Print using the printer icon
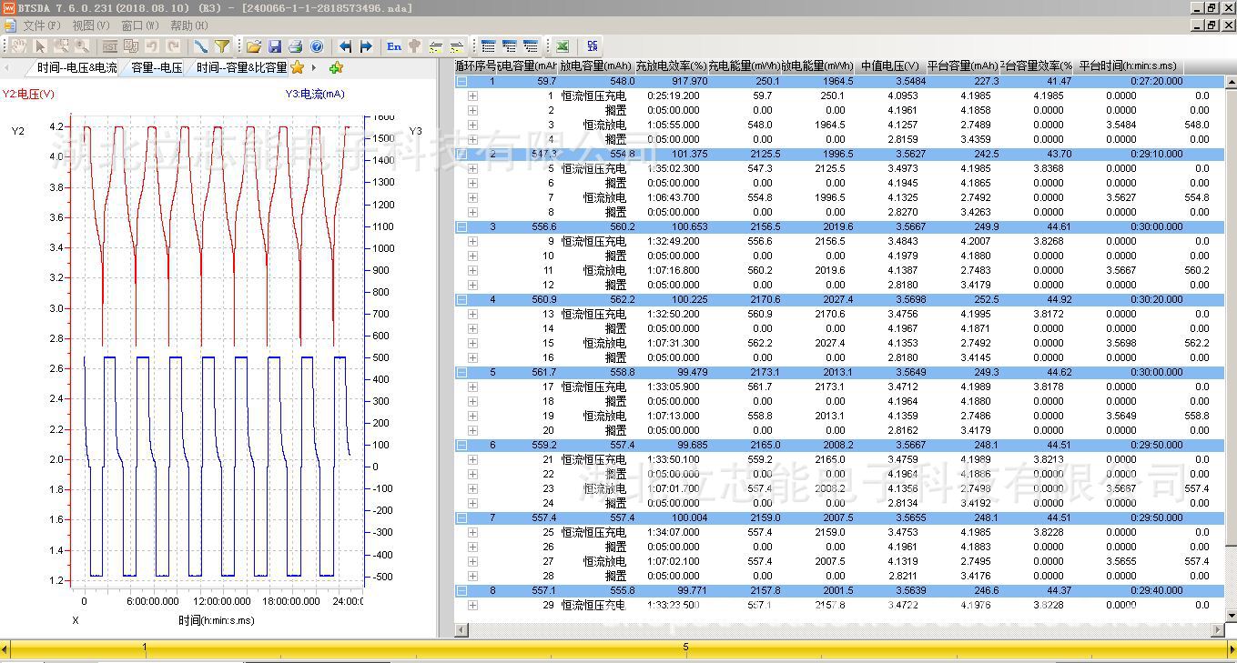This screenshot has width=1237, height=663. 295,45
